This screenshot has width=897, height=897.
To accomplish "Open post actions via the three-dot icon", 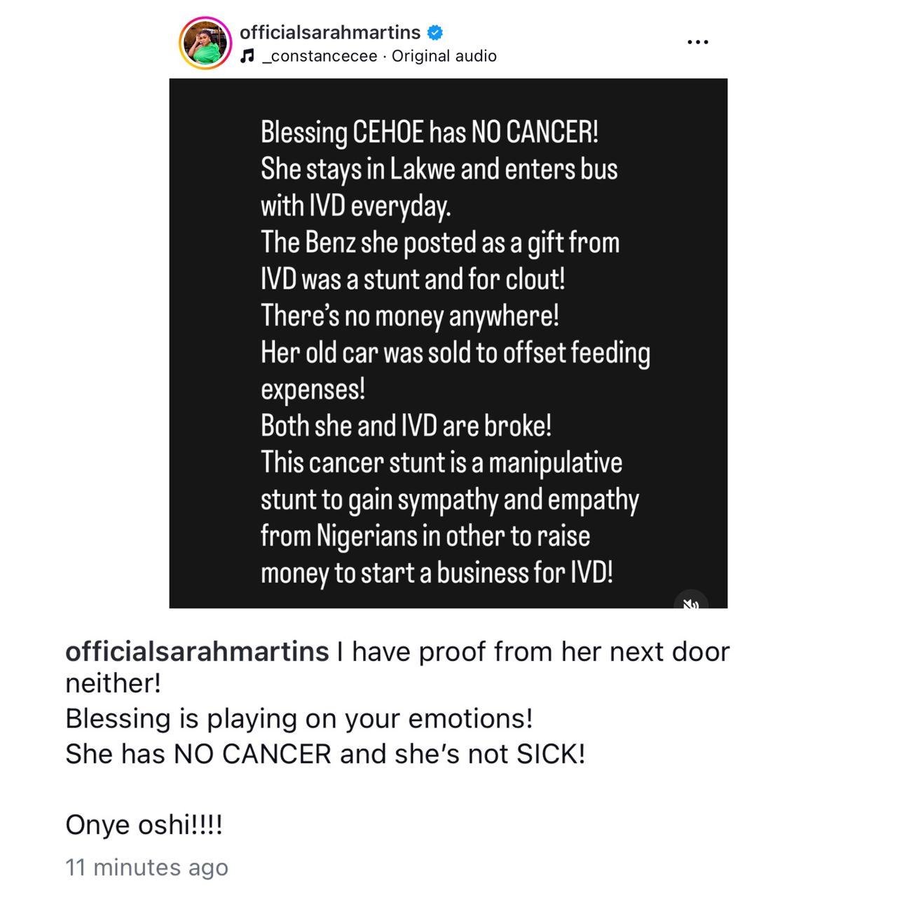I will (x=698, y=41).
